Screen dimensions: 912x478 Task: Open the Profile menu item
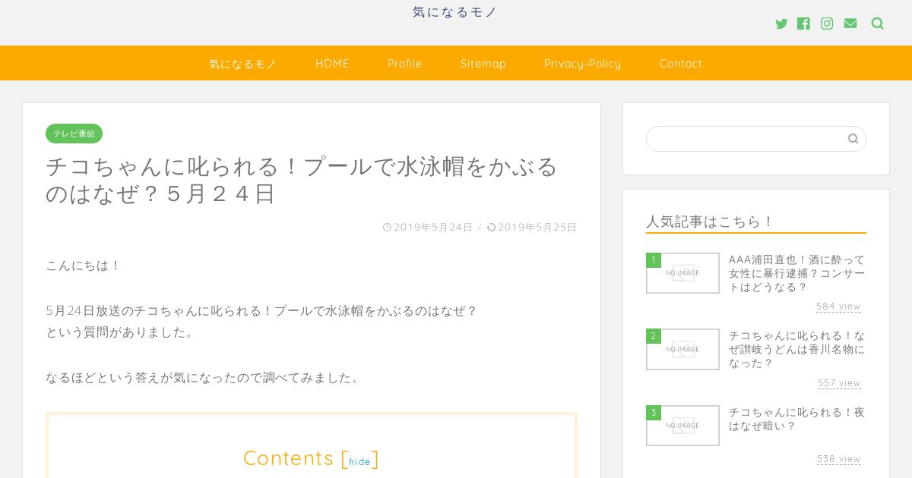[404, 64]
